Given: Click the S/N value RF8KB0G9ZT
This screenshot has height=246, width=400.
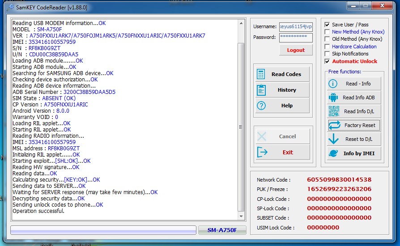Looking at the screenshot, I should 44,48.
